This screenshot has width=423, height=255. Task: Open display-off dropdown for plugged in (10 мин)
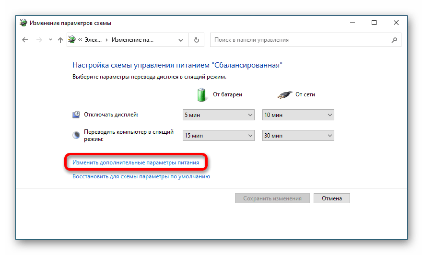[x=298, y=115]
